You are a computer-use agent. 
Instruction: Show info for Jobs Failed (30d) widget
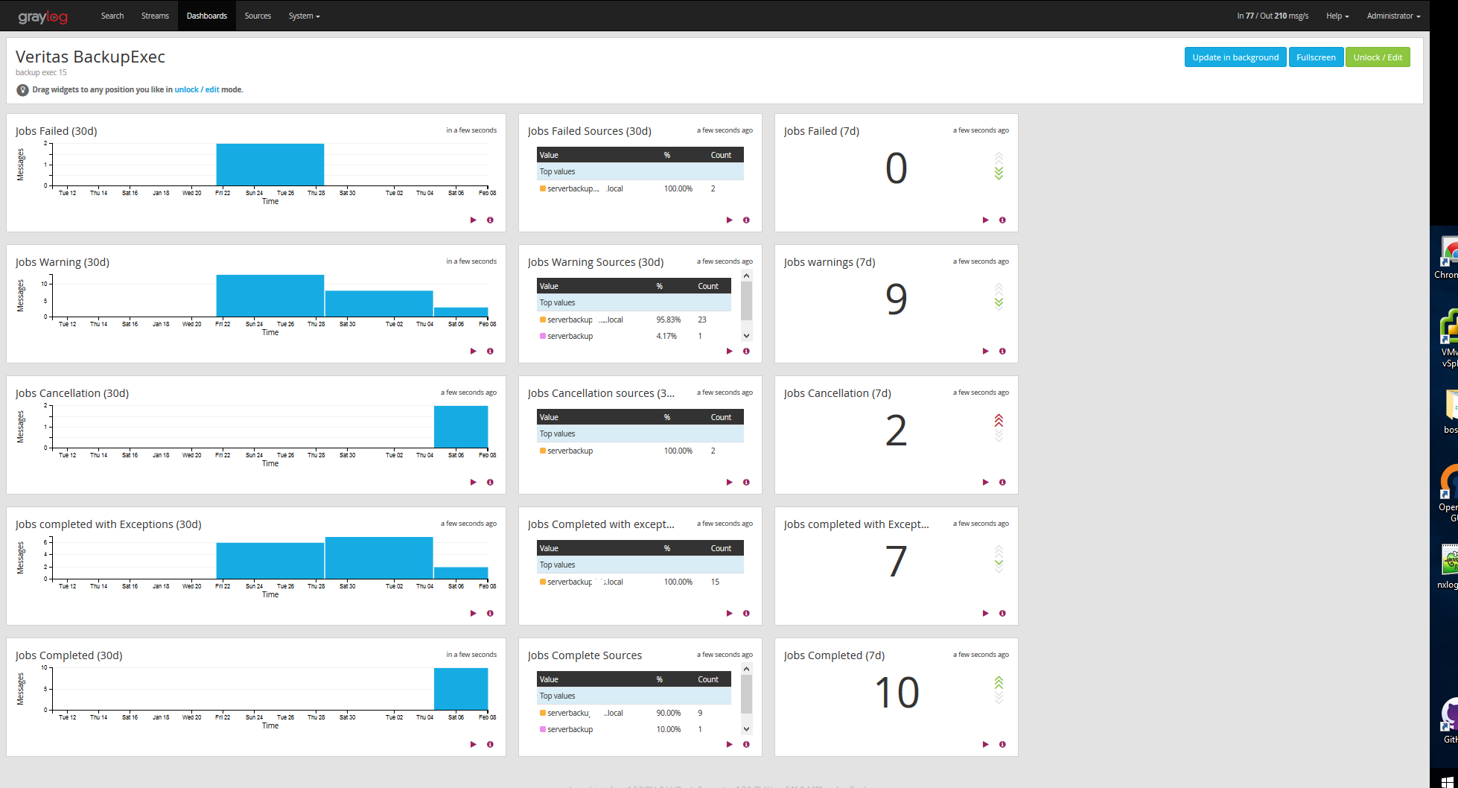(490, 220)
